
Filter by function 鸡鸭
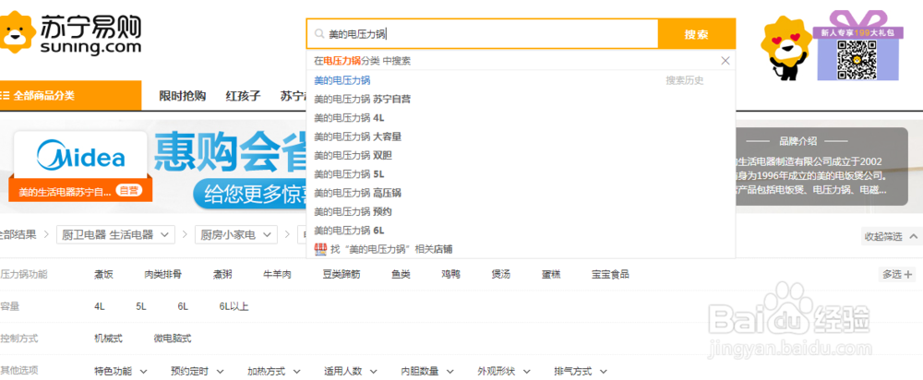pos(451,274)
